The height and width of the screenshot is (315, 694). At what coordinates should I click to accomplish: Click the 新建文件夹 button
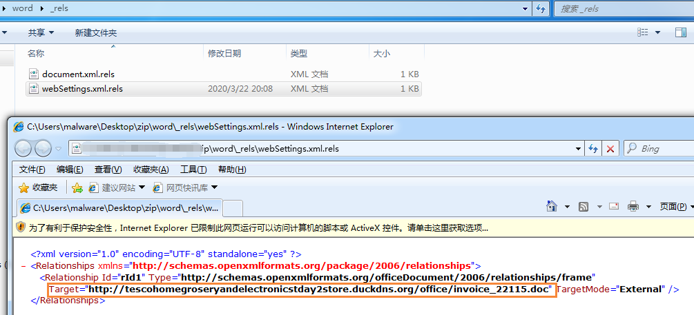96,32
